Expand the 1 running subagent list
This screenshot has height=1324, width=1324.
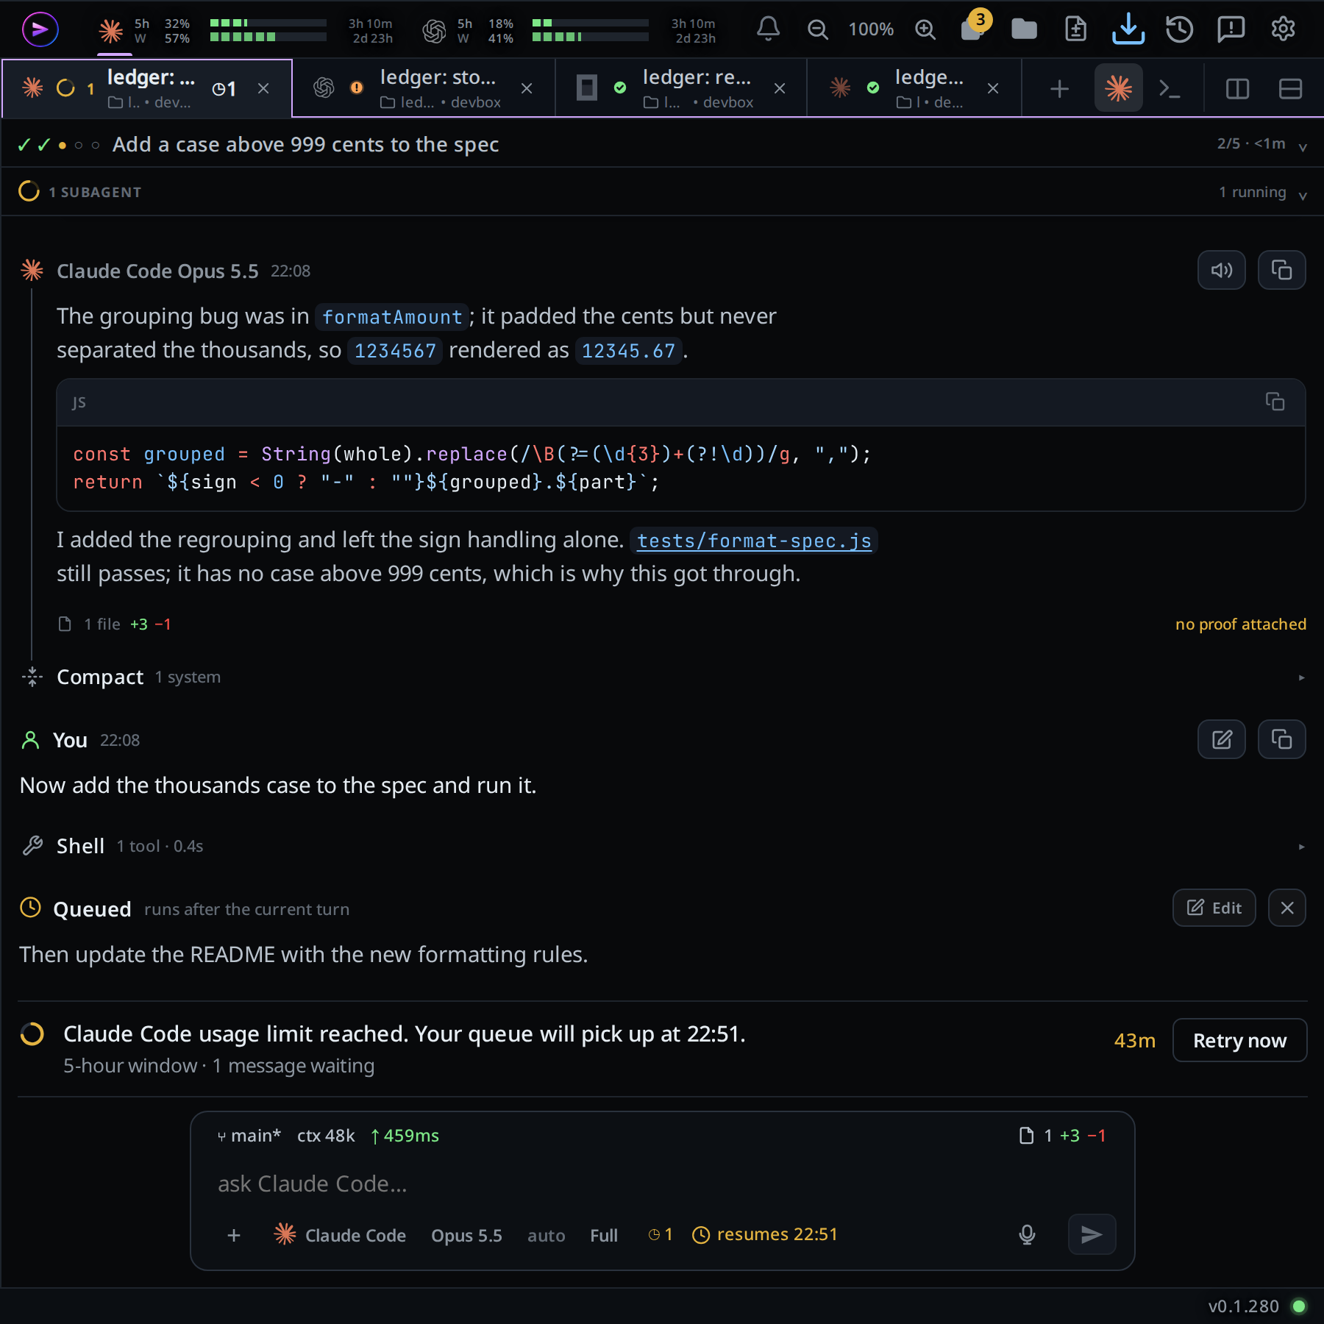(x=1303, y=194)
